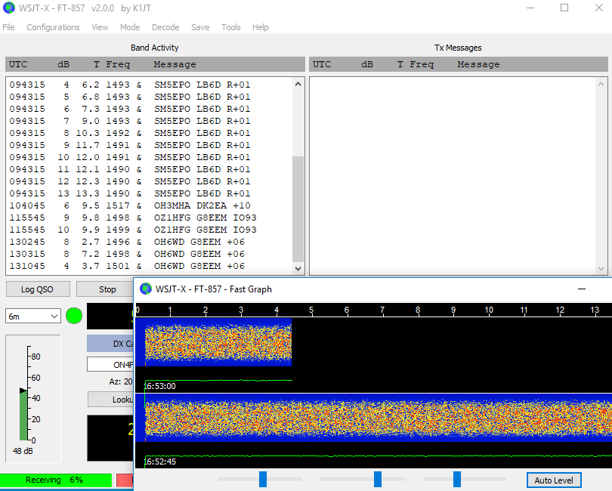This screenshot has height=491, width=612.
Task: Maximize the main WSJT-X window
Action: tap(564, 8)
